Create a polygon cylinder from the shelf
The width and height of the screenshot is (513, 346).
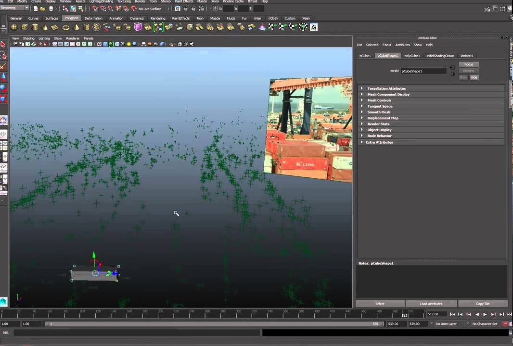point(35,27)
